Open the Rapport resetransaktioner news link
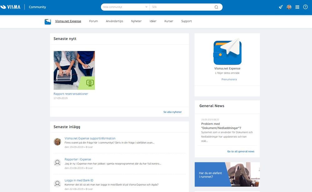Image resolution: width=312 pixels, height=192 pixels. point(71,94)
